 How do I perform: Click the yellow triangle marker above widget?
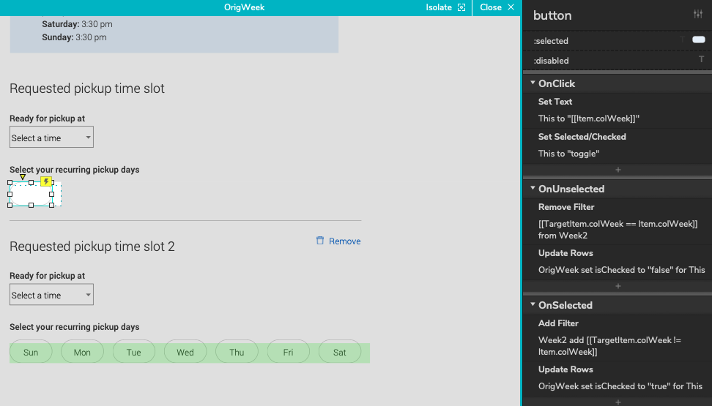coord(23,177)
